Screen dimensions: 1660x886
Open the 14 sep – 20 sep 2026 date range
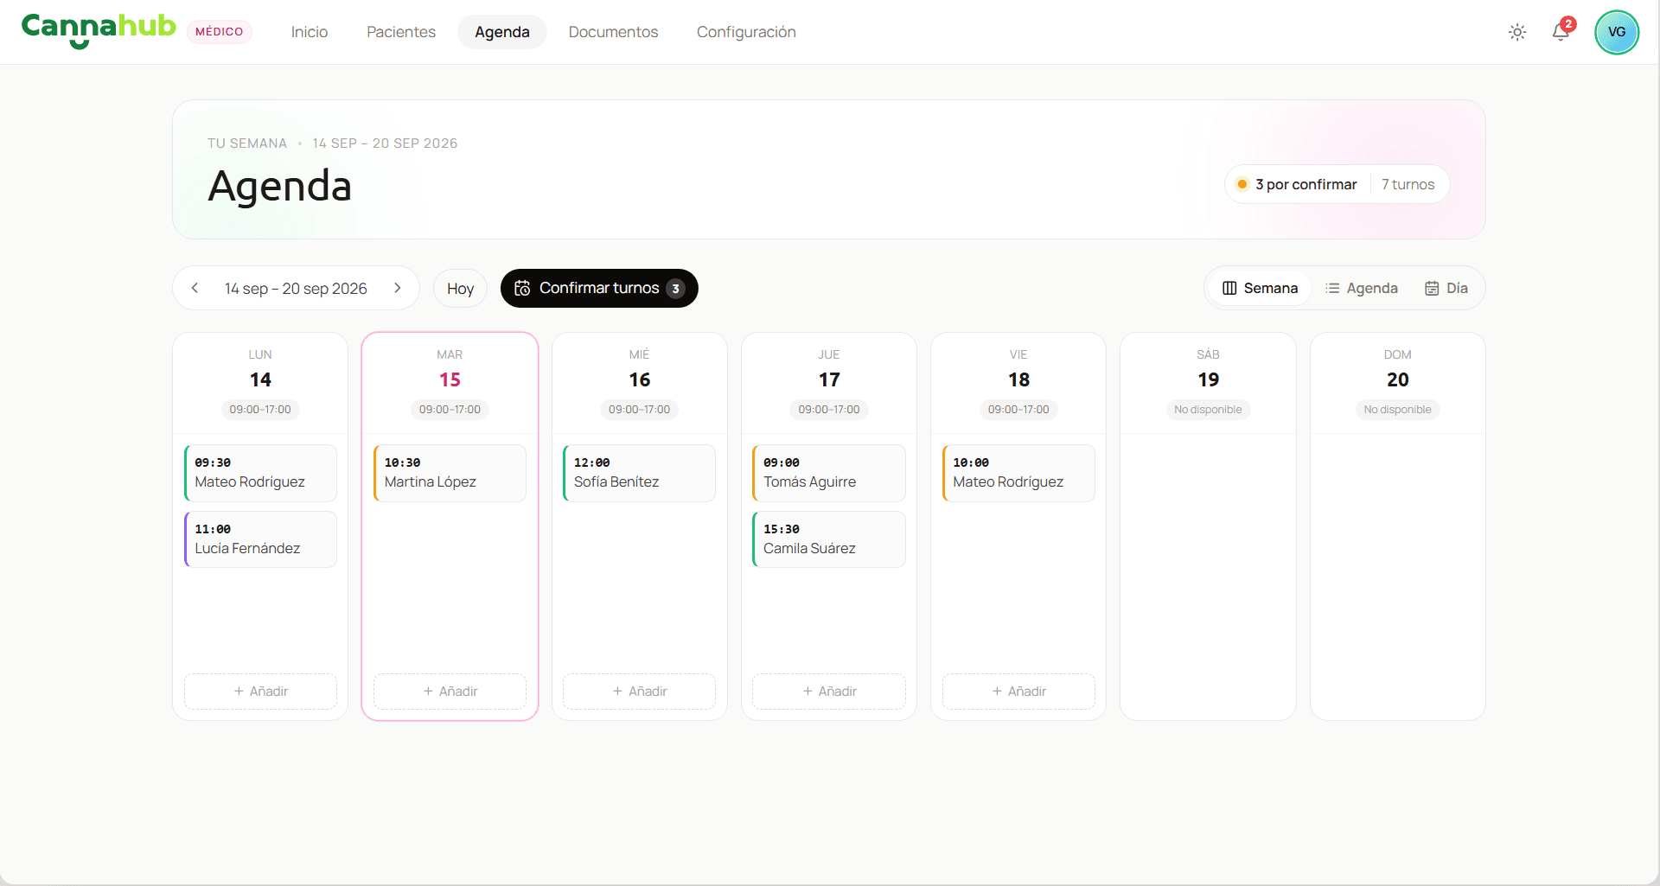296,289
